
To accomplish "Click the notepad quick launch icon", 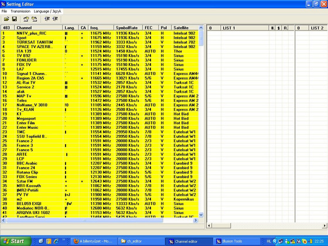I will point(49,241).
